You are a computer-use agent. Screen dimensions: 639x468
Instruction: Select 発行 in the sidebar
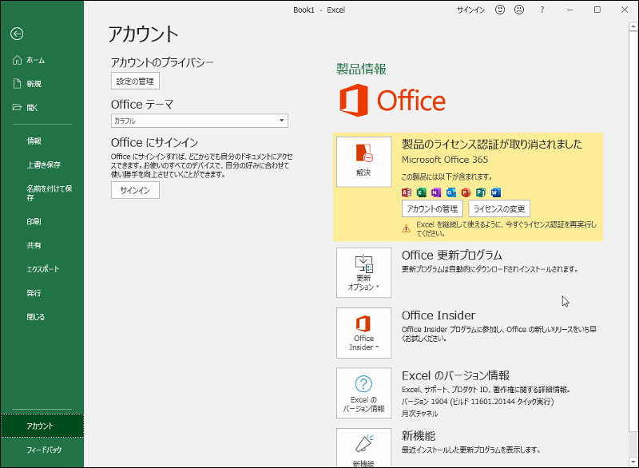(x=42, y=293)
